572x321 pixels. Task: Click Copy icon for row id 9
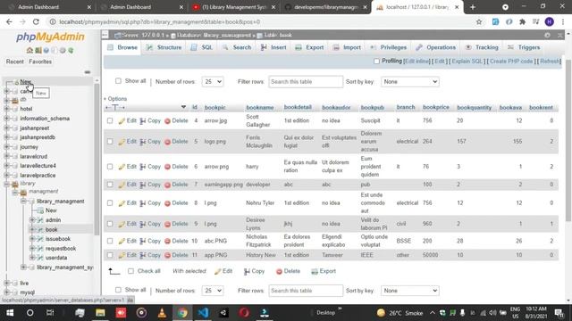(x=143, y=224)
